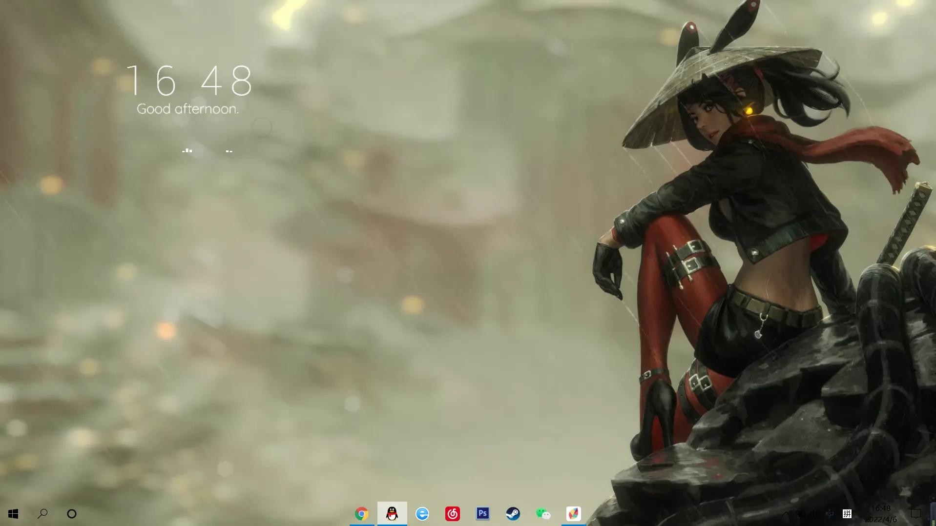Launch the blue 'e' browser icon
This screenshot has height=526, width=936.
tap(422, 514)
